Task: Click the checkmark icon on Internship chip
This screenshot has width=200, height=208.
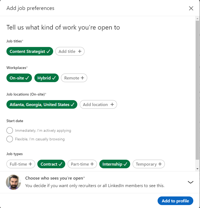Action: [125, 164]
